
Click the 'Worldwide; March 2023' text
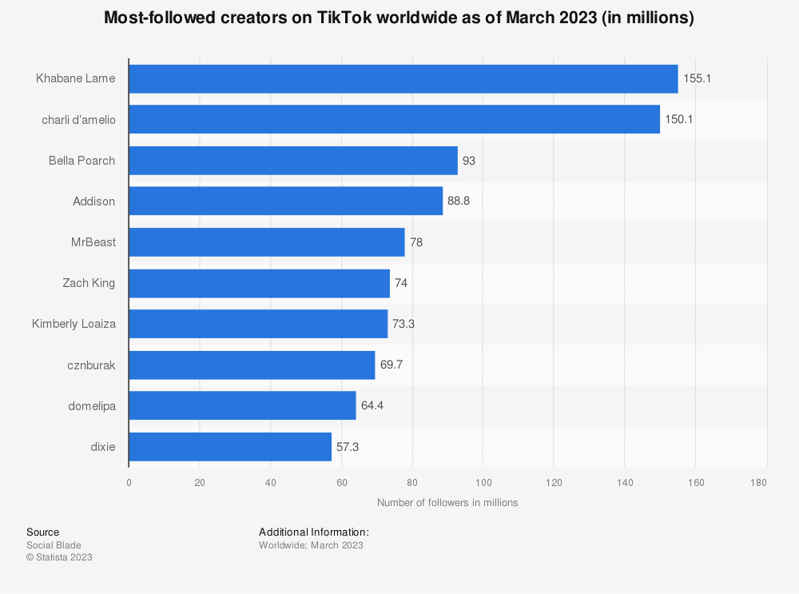[311, 545]
